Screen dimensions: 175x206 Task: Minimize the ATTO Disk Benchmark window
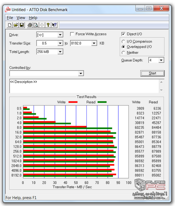(x=140, y=9)
